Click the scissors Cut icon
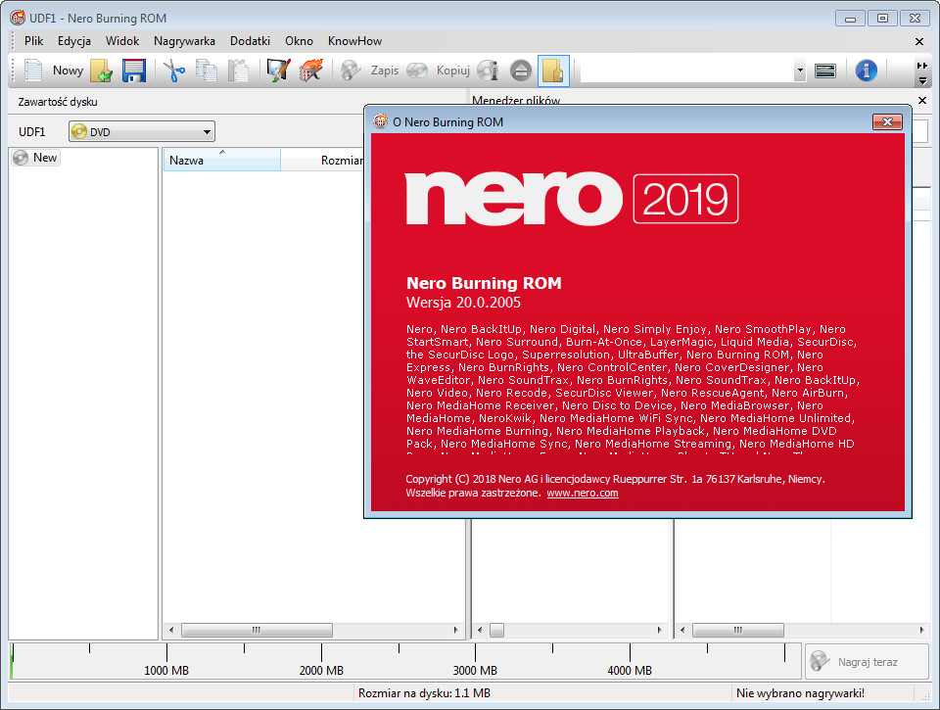This screenshot has height=710, width=940. pos(174,71)
